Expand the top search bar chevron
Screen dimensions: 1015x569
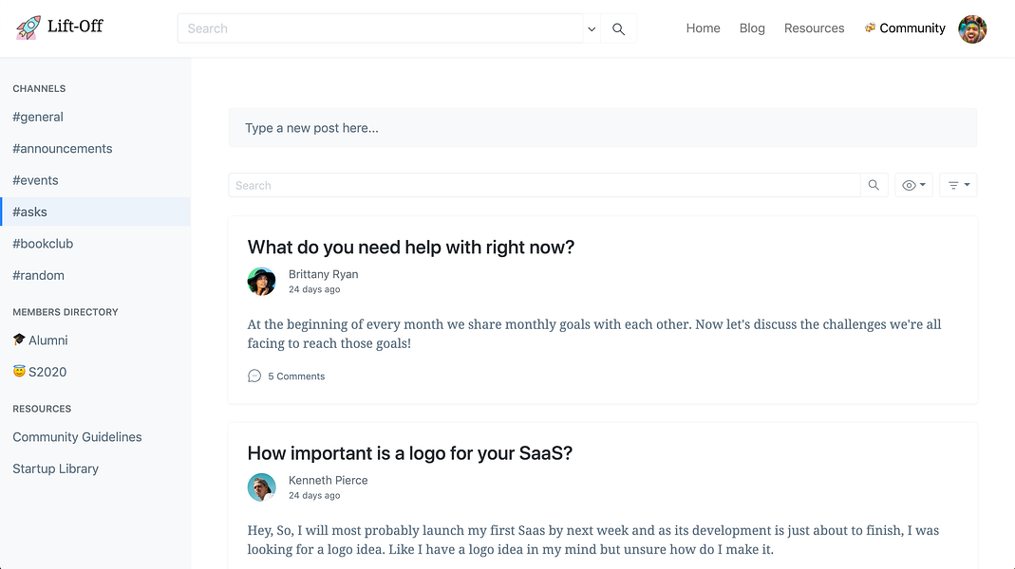coord(592,29)
